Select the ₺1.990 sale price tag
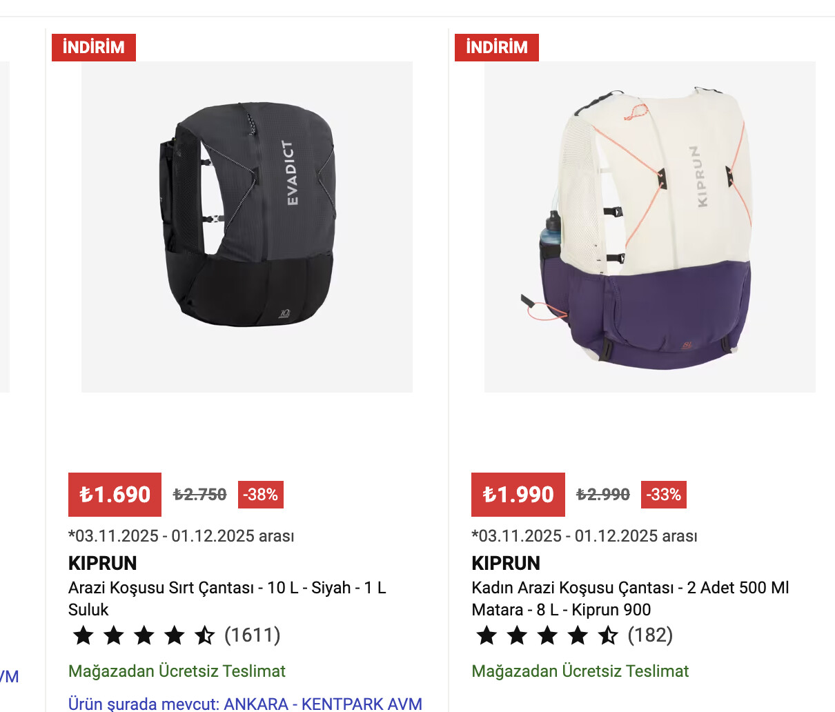The height and width of the screenshot is (712, 835). 518,495
